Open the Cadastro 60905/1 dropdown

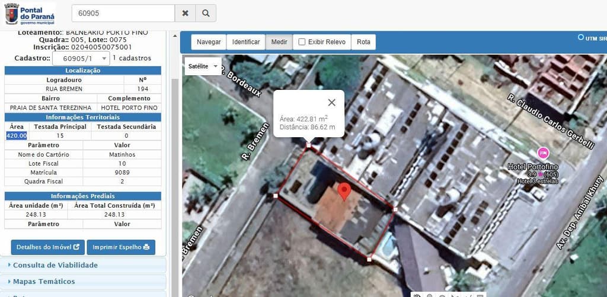(81, 59)
